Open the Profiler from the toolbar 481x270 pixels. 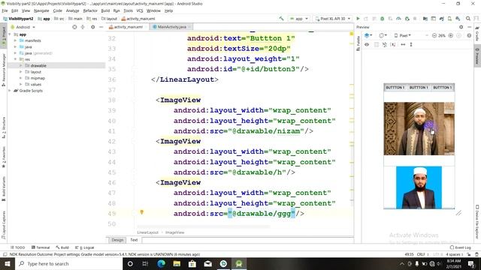tap(398, 19)
